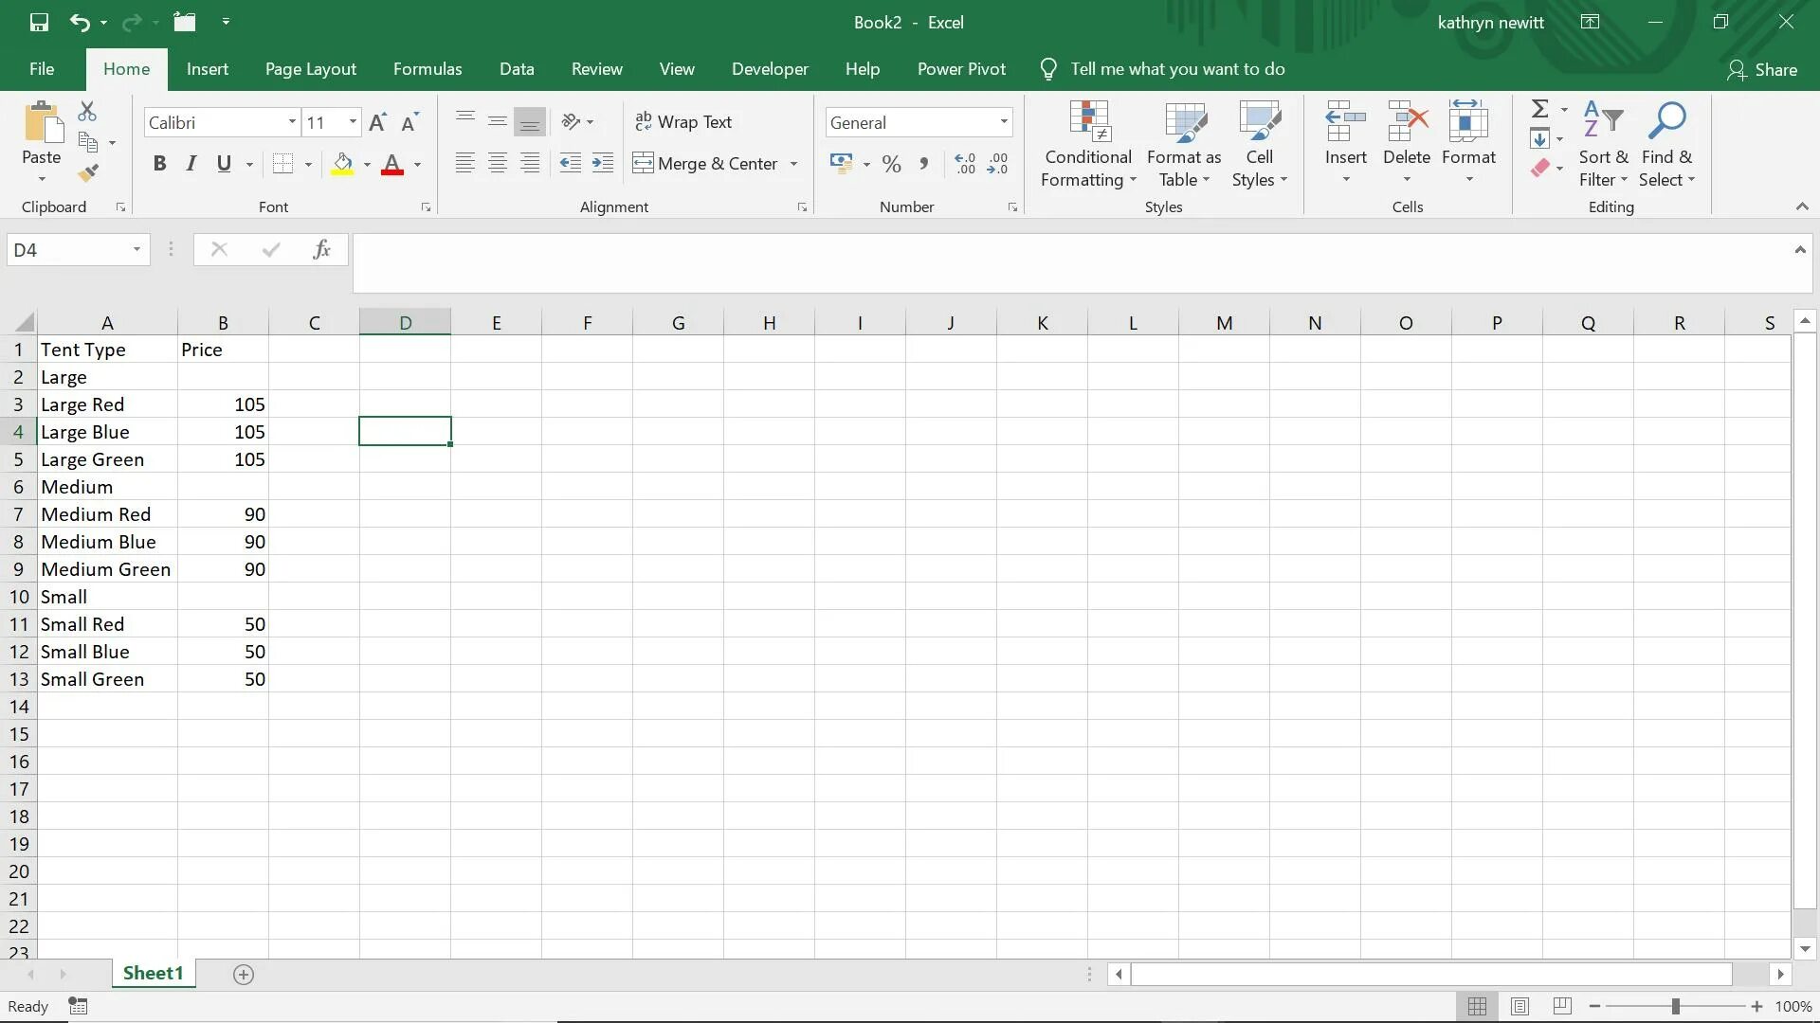Screen dimensions: 1820x1023
Task: Open the font name dropdown
Action: point(292,122)
